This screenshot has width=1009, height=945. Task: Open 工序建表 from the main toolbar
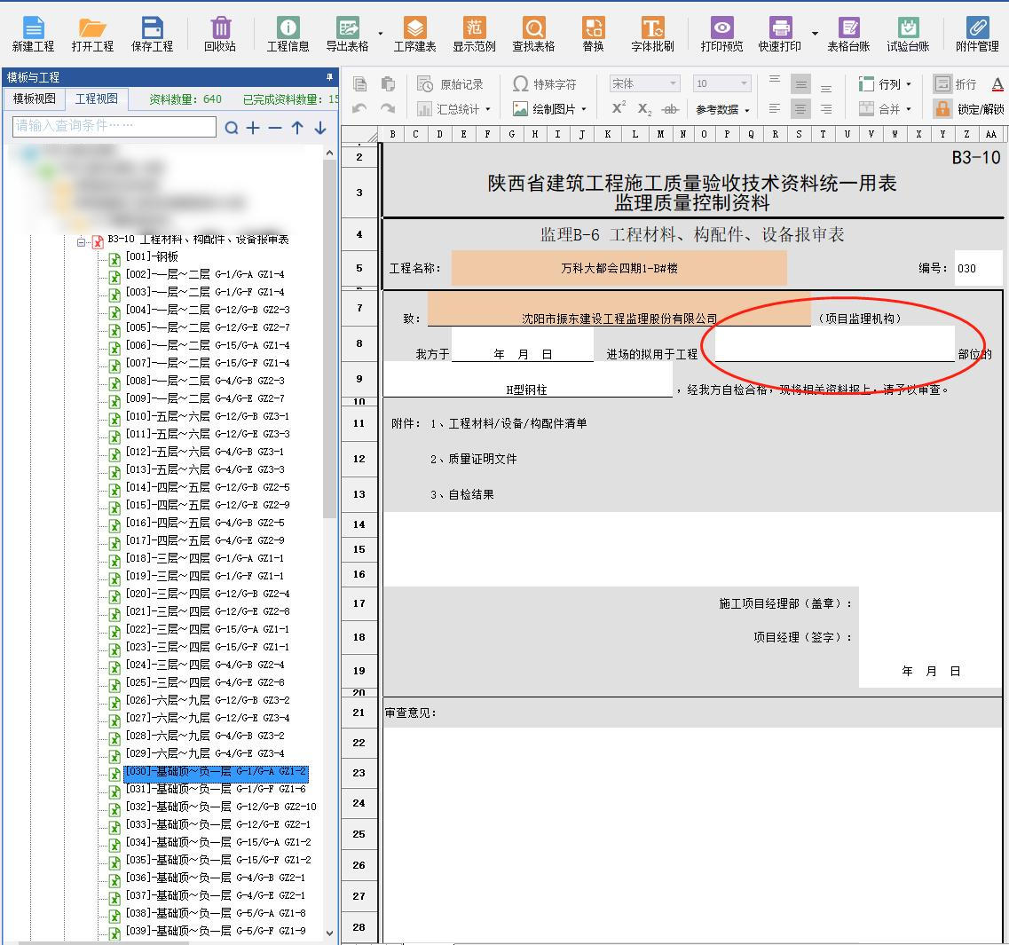tap(414, 34)
